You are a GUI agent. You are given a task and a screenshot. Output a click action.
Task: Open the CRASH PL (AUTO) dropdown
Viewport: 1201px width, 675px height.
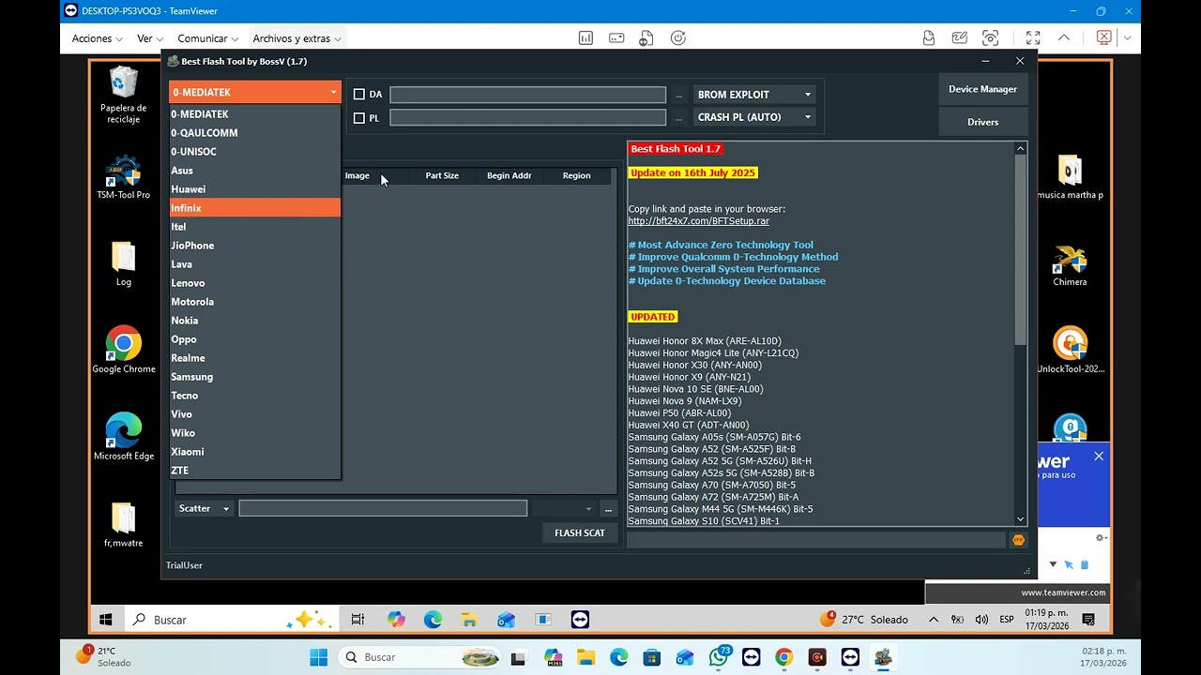tap(754, 117)
